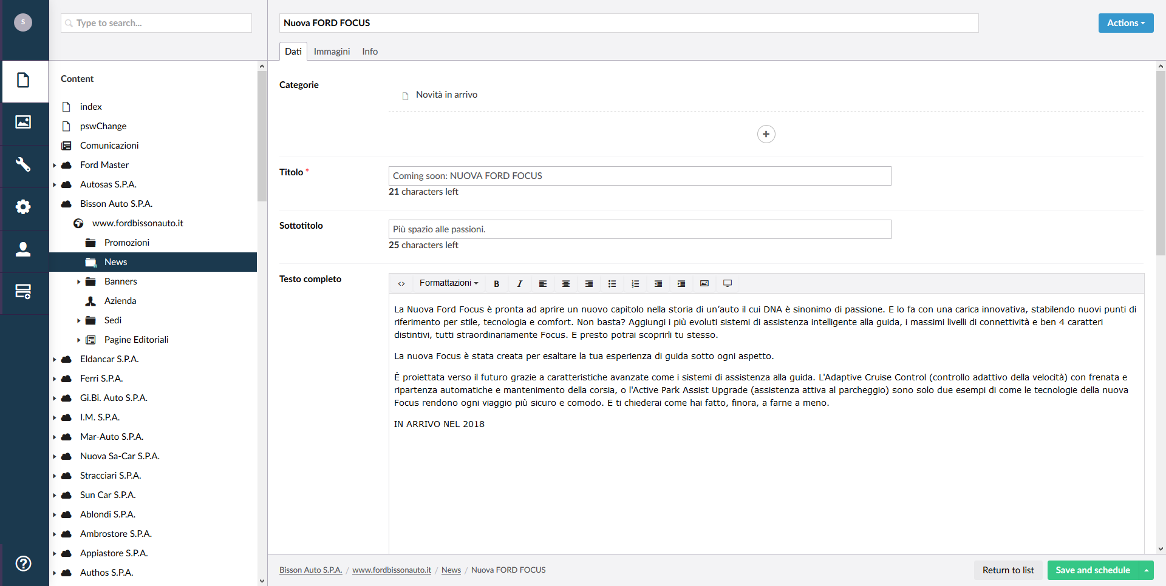Viewport: 1166px width, 586px height.
Task: Click Return to list button
Action: (1008, 570)
